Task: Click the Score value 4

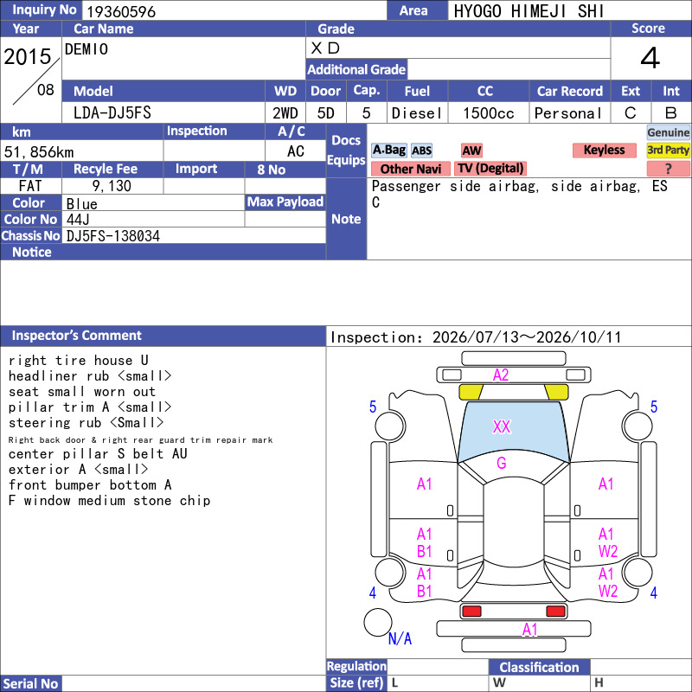Action: coord(650,58)
